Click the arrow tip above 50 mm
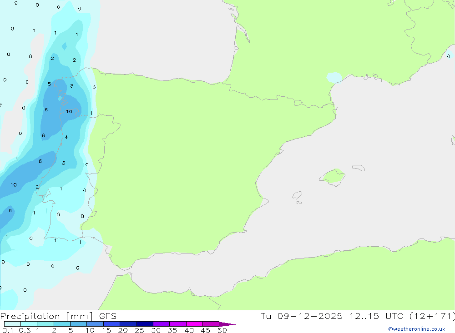The width and height of the screenshot is (455, 333). point(227,324)
